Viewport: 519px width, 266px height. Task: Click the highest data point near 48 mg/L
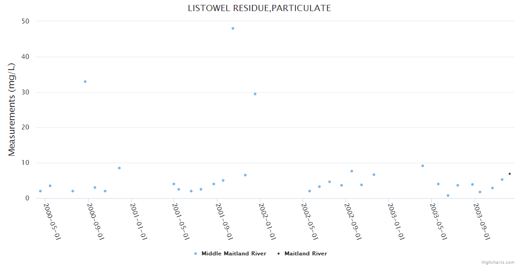tap(233, 28)
